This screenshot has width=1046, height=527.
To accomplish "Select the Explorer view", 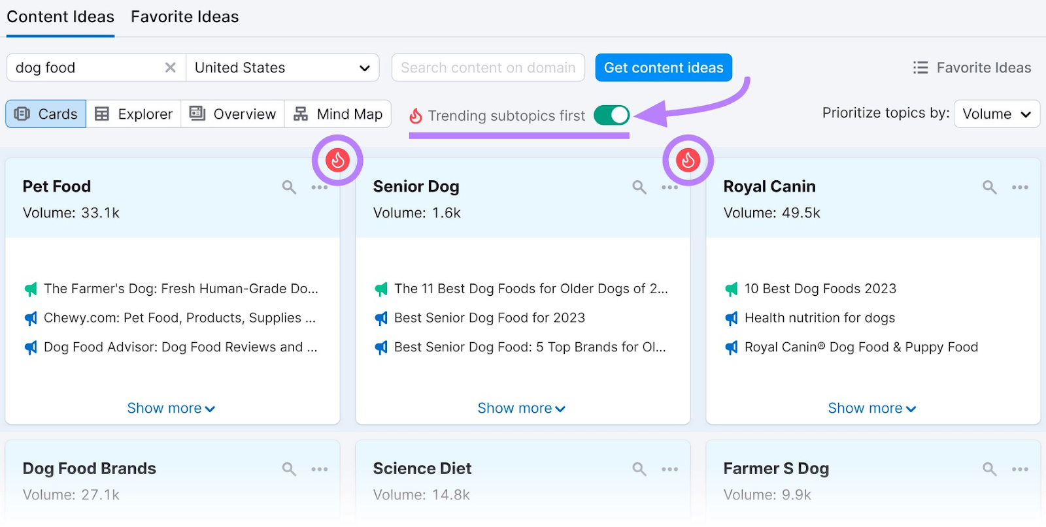I will (134, 114).
